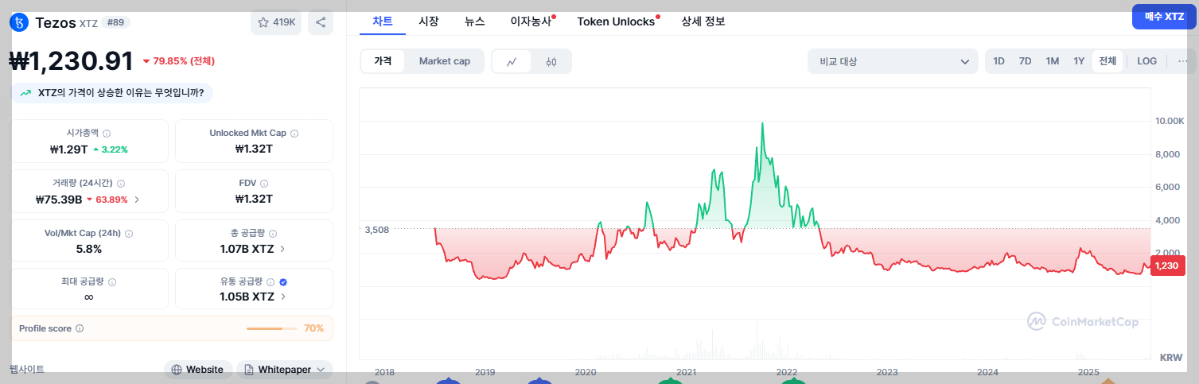Viewport: 1199px width, 384px height.
Task: Open the Website link button
Action: click(x=198, y=370)
